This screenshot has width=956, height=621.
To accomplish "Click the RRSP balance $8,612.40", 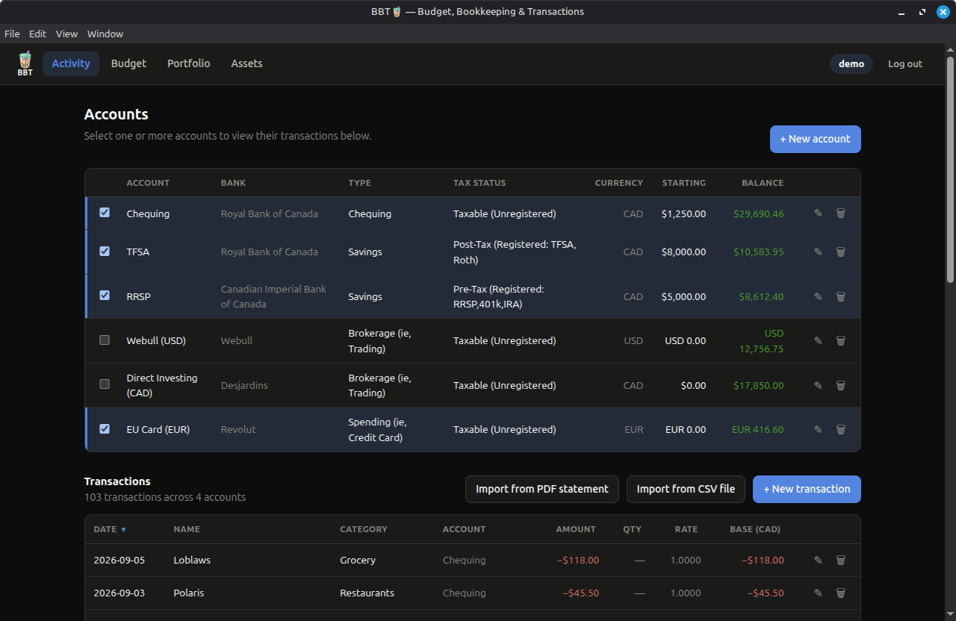I will (762, 297).
